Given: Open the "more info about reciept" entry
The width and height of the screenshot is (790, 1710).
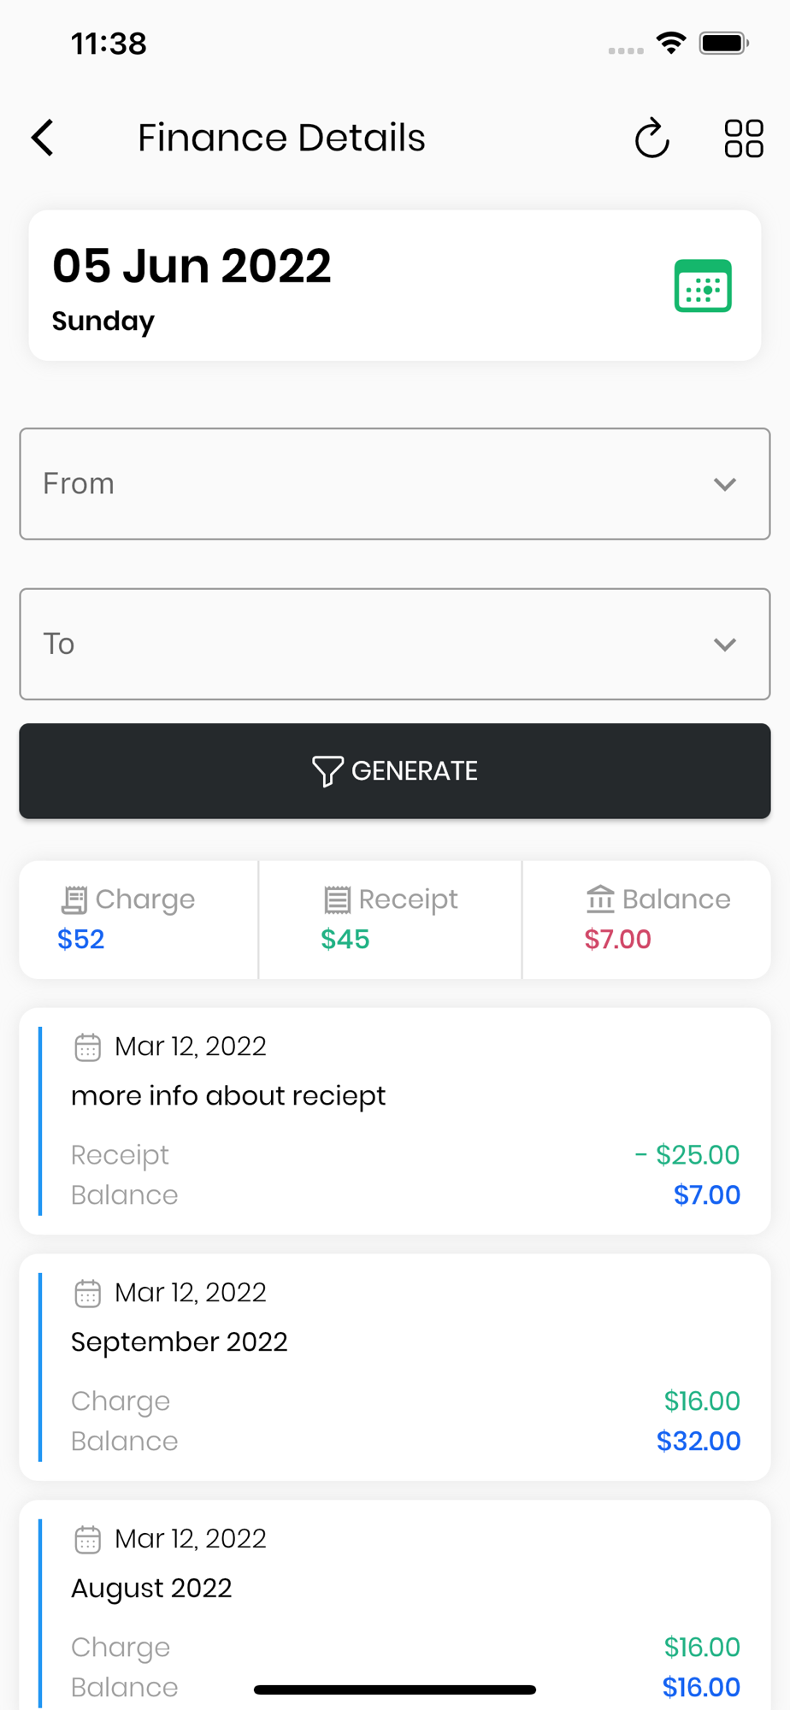Looking at the screenshot, I should pyautogui.click(x=395, y=1120).
